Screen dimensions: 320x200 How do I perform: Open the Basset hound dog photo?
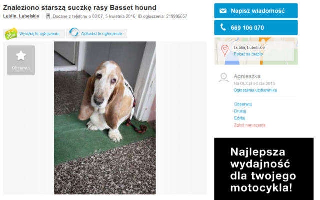pyautogui.click(x=105, y=118)
